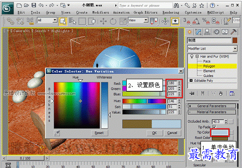Screen dimensions: 242x168
Task: Open Select by Name tool
Action: [x=73, y=21]
